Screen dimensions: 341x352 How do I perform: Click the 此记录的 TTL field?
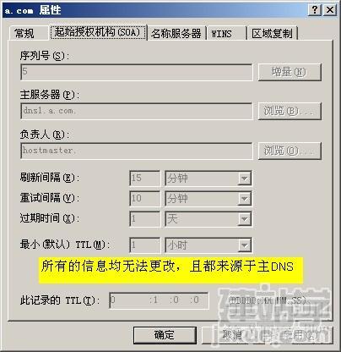[x=159, y=300]
